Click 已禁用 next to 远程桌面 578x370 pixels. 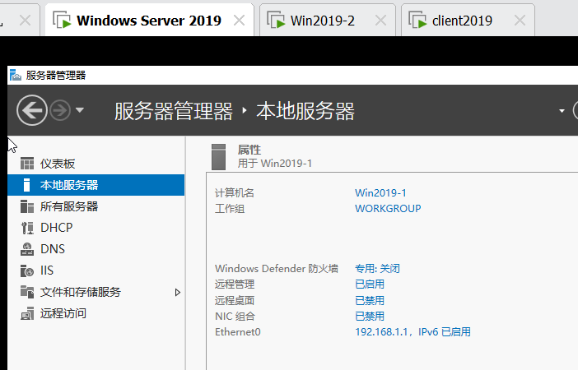point(370,300)
